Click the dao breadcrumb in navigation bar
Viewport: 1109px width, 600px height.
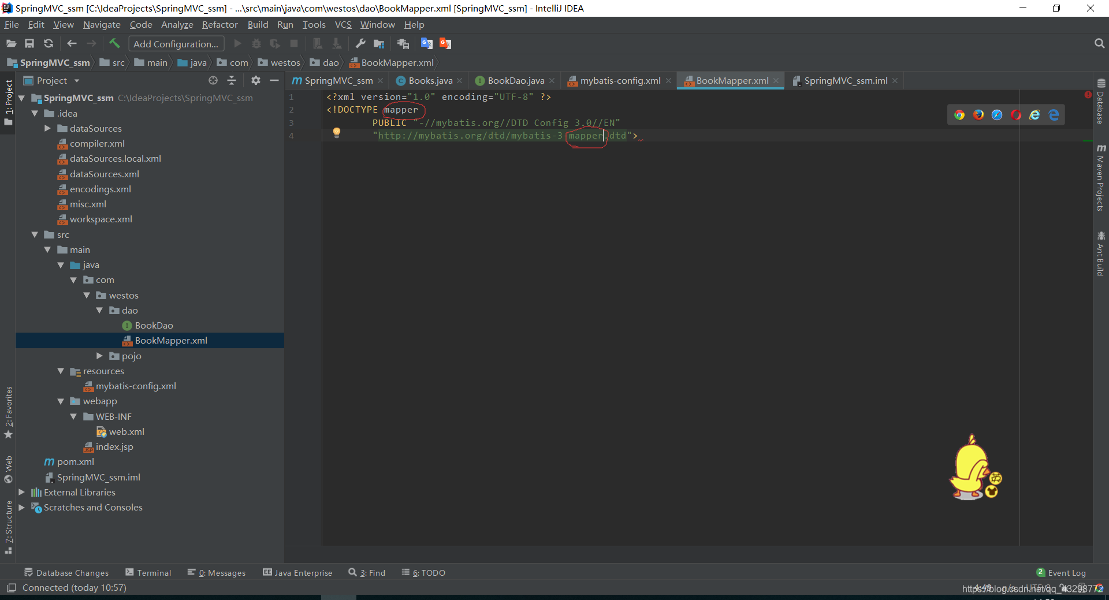coord(326,63)
